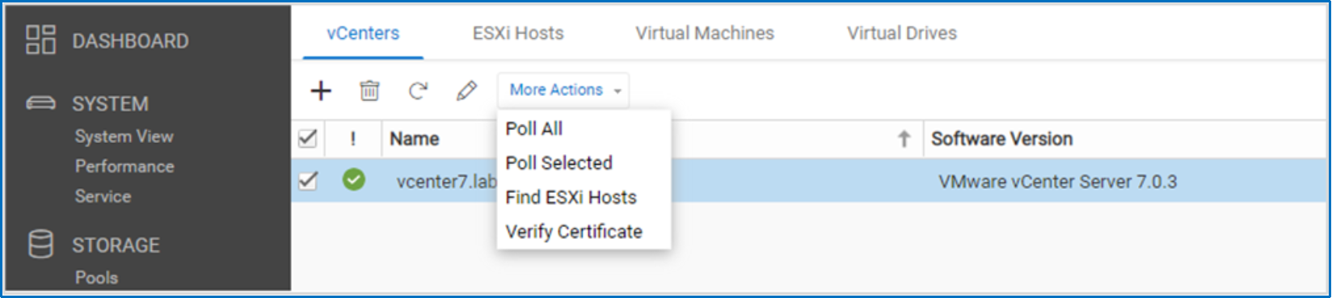Image resolution: width=1332 pixels, height=298 pixels.
Task: Click VMware vCenter Server 7.0.3 cell
Action: tap(1057, 181)
